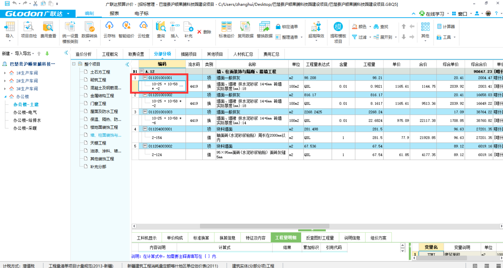Start 云检查 cloud check
The image size is (503, 268).
(x=143, y=31)
